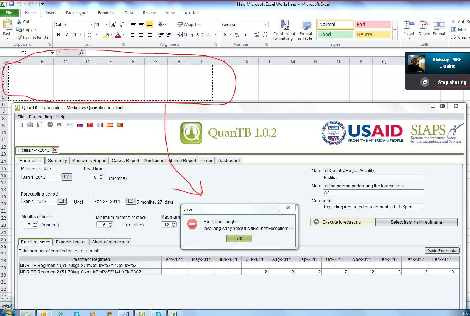The width and height of the screenshot is (470, 316).
Task: Click the Format Painter brush icon
Action: [19, 37]
